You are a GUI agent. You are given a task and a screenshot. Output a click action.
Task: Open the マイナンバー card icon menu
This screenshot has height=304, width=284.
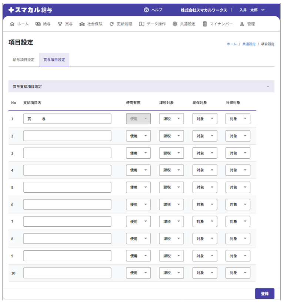click(x=205, y=24)
